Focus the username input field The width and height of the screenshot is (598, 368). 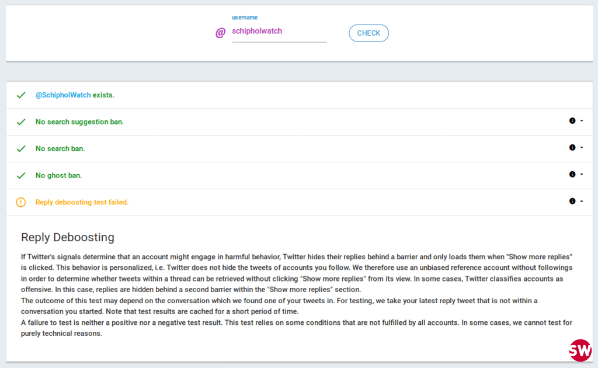coord(279,32)
